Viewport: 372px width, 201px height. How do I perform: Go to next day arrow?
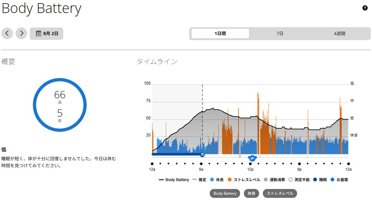coord(22,33)
